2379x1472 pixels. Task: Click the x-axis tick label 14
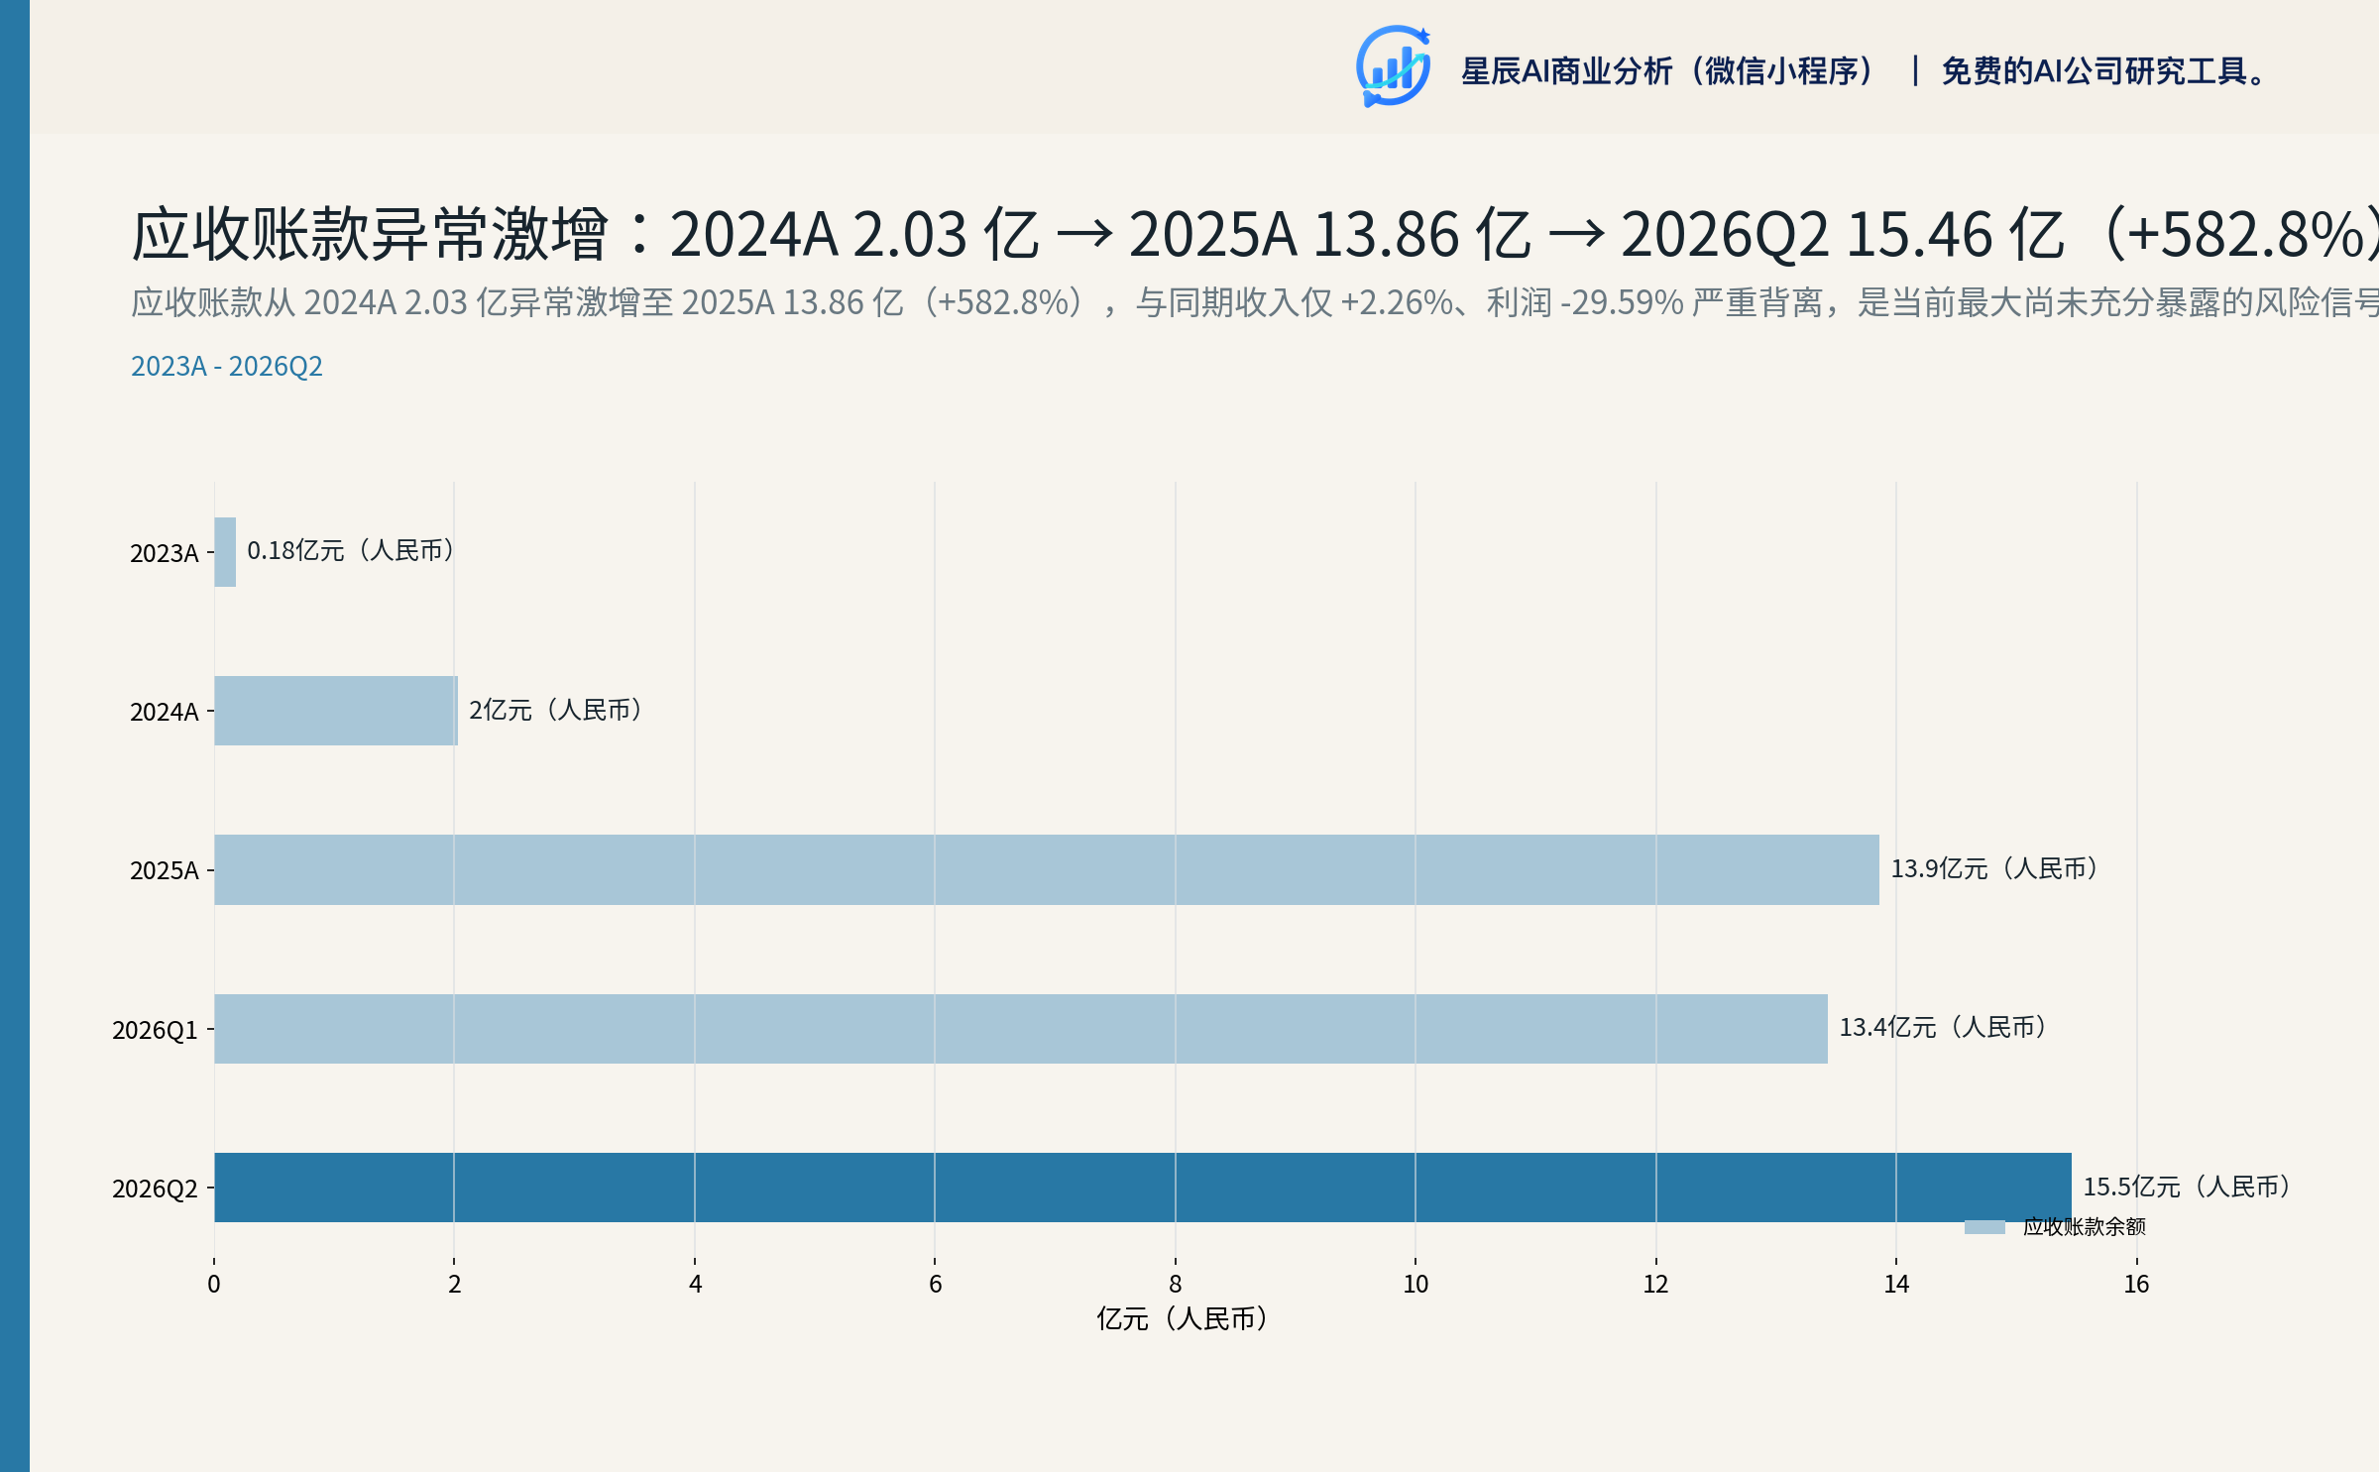(1896, 1285)
